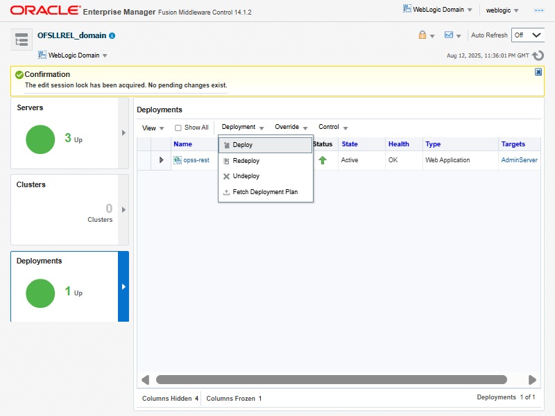The width and height of the screenshot is (555, 416).
Task: Open the Override dropdown menu
Action: click(x=291, y=127)
